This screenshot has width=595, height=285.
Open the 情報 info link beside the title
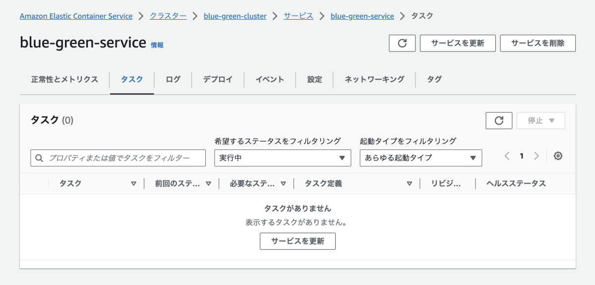click(x=157, y=45)
